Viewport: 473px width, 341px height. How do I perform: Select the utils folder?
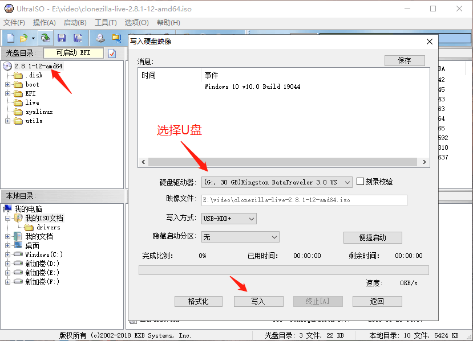pyautogui.click(x=34, y=121)
